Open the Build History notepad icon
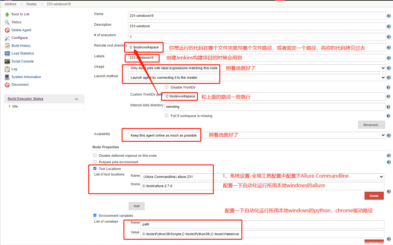 coord(7,46)
